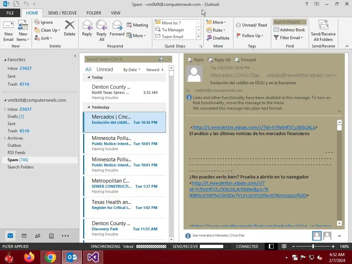This screenshot has width=352, height=264.
Task: Open the Drafts folder
Action: (16, 116)
